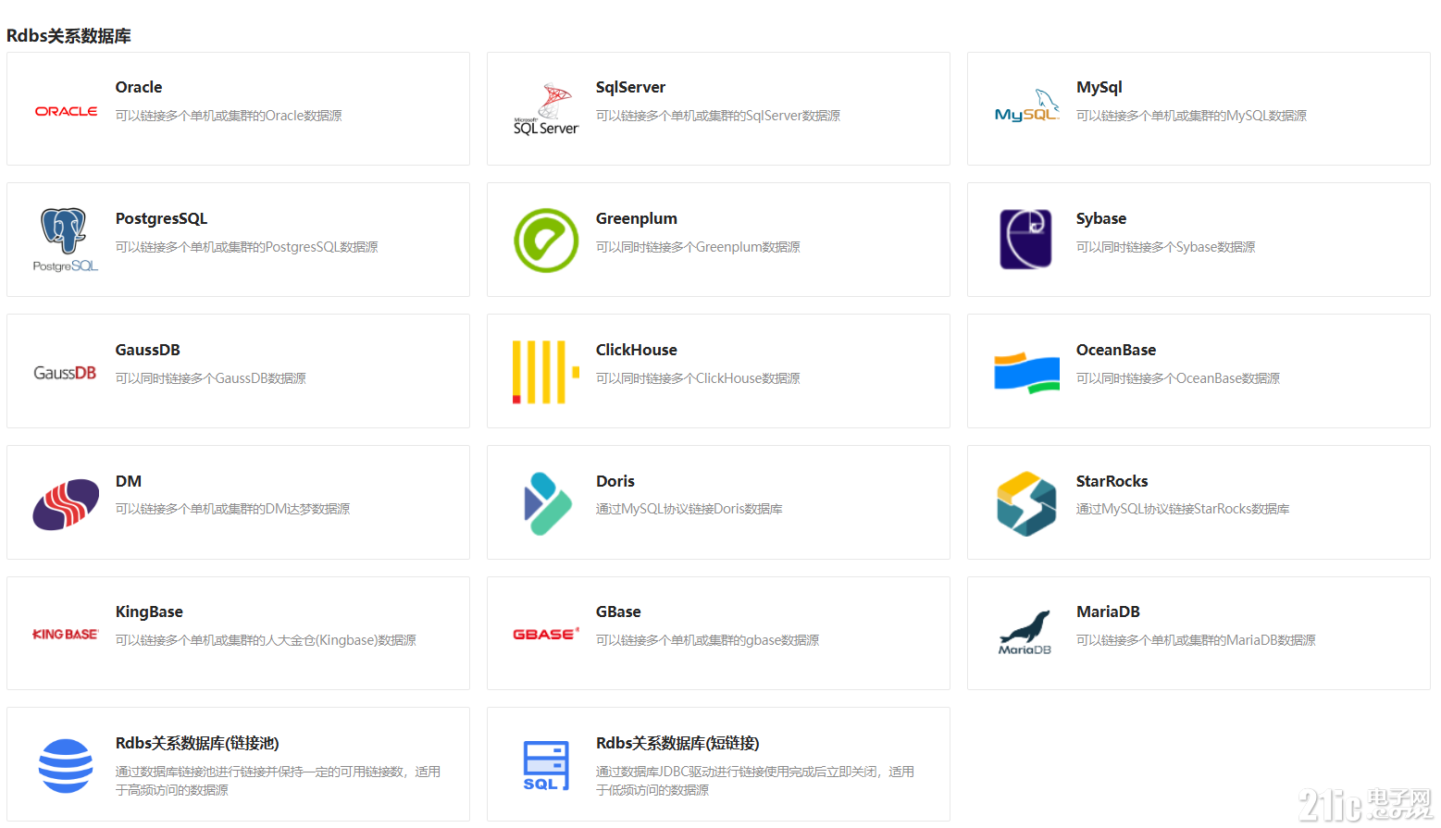Click the StarRocks hexagon logo
This screenshot has width=1441, height=828.
[x=1026, y=503]
